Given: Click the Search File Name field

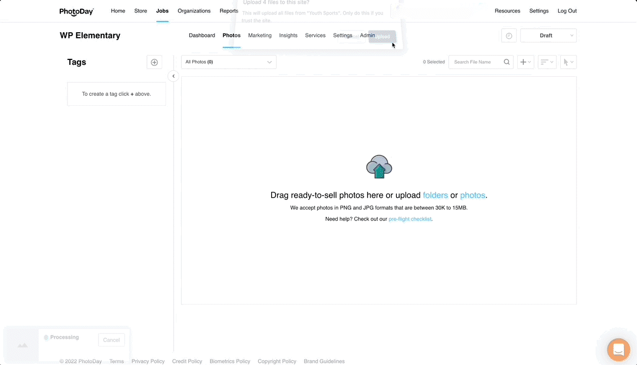Looking at the screenshot, I should point(475,62).
